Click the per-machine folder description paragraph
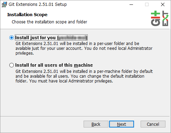Screen dimensions: 171x133 click(x=84, y=76)
